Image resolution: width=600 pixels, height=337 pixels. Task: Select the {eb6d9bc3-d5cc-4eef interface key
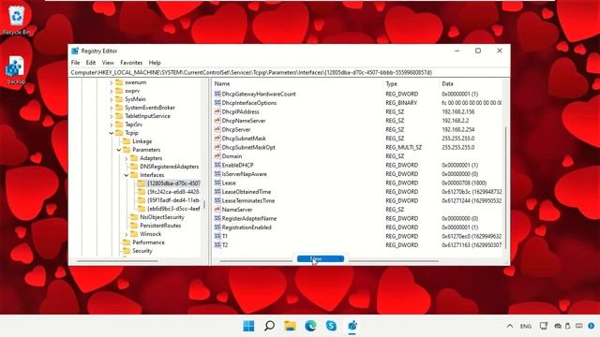[173, 209]
